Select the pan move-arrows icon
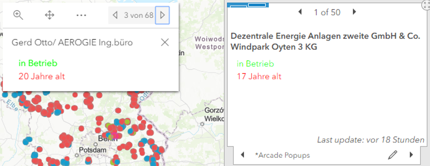Viewport: 430px width, 166px height. (x=50, y=15)
